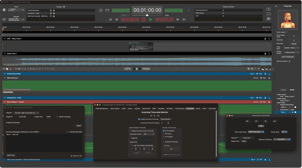Switch to the ArtNet tab
The height and width of the screenshot is (168, 302).
click(198, 109)
